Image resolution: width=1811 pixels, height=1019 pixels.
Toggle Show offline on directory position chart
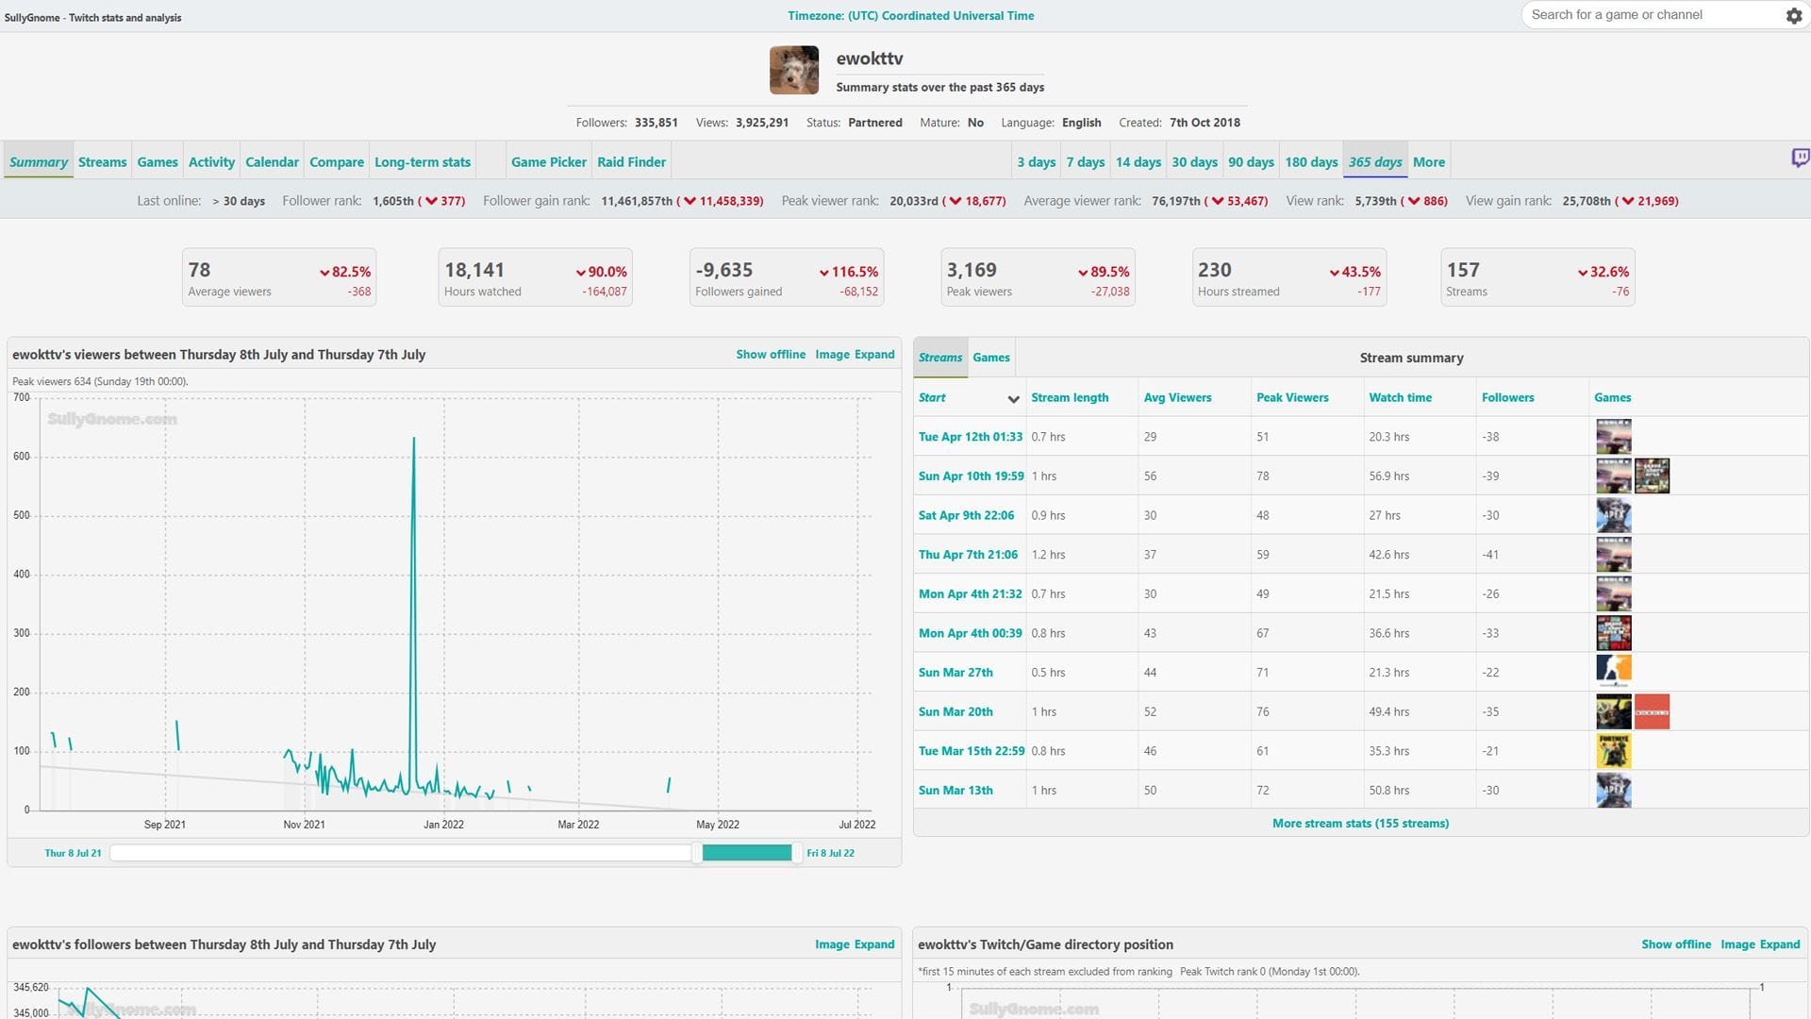tap(1675, 944)
